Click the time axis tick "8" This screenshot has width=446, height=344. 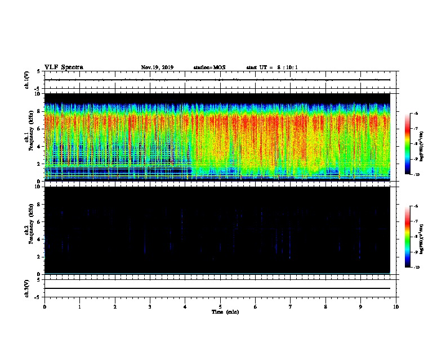(x=325, y=306)
